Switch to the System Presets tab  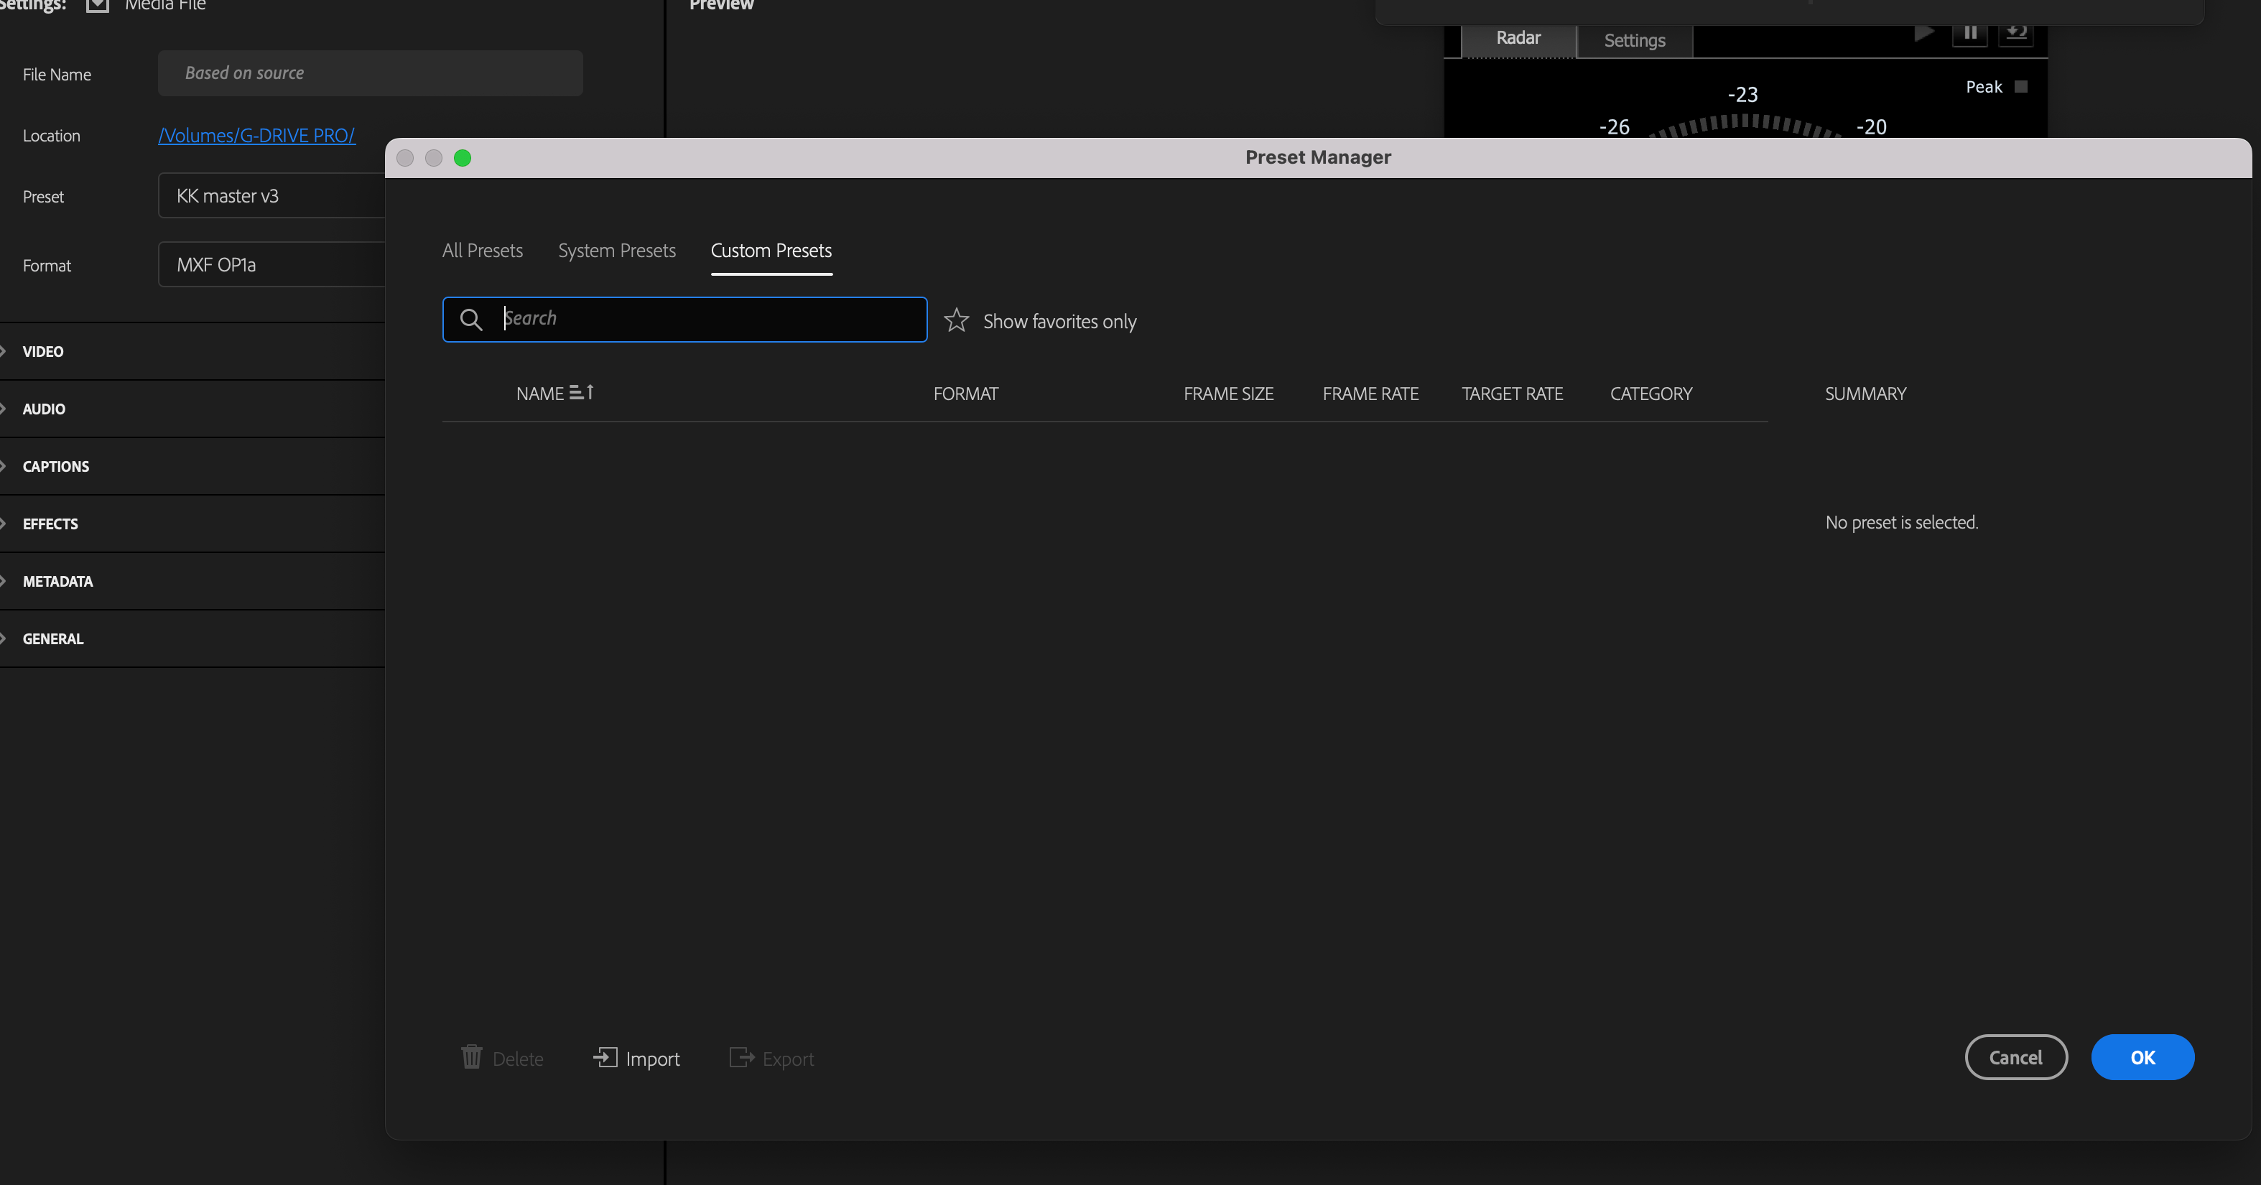pos(616,251)
